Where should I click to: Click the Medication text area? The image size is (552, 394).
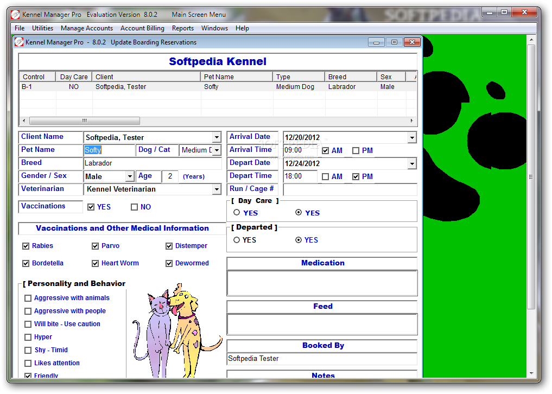[x=322, y=283]
